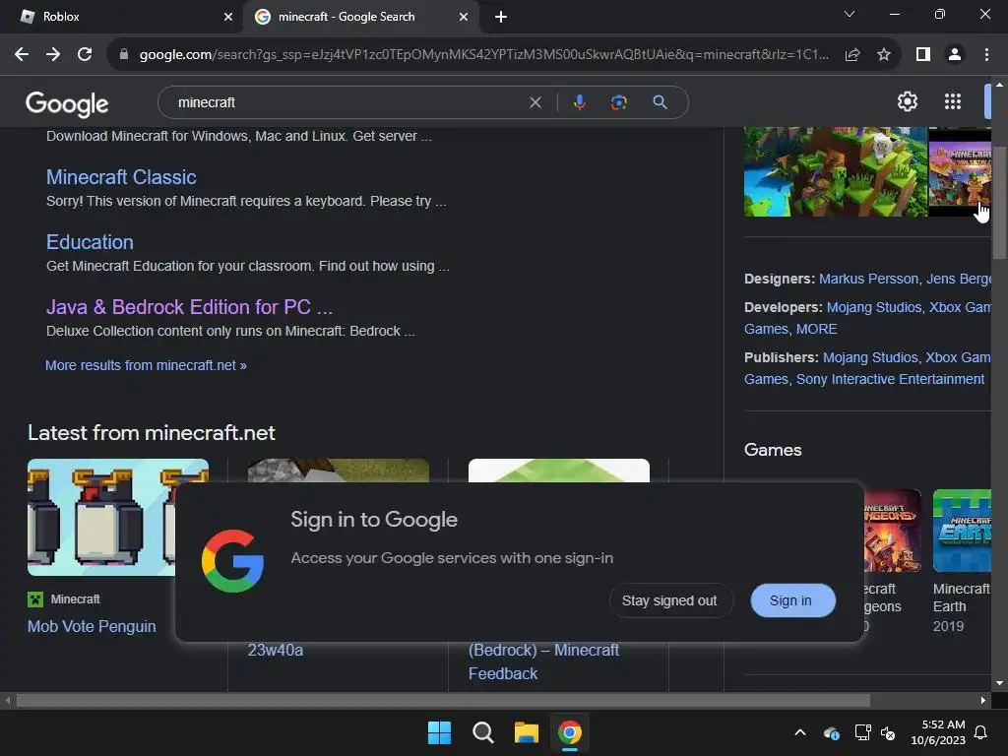Viewport: 1008px width, 756px height.
Task: Go to Google homepage via logo
Action: (x=67, y=103)
